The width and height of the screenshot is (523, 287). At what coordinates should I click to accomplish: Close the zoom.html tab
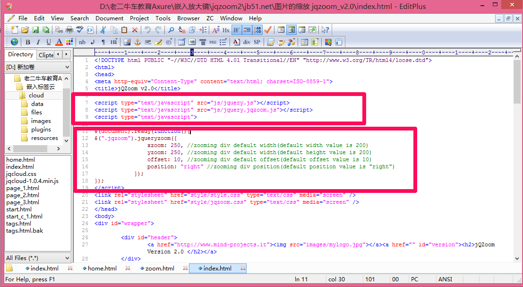point(186,268)
